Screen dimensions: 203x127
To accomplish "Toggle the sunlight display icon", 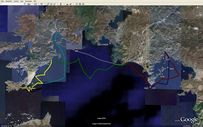I will point(67,4).
